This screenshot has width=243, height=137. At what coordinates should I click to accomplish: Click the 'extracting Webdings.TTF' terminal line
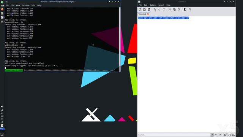[x=20, y=52]
